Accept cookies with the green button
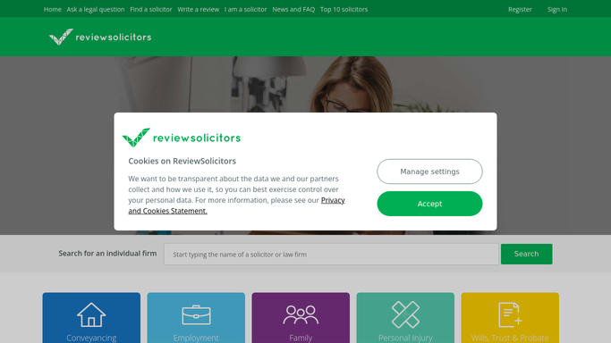 (x=429, y=204)
